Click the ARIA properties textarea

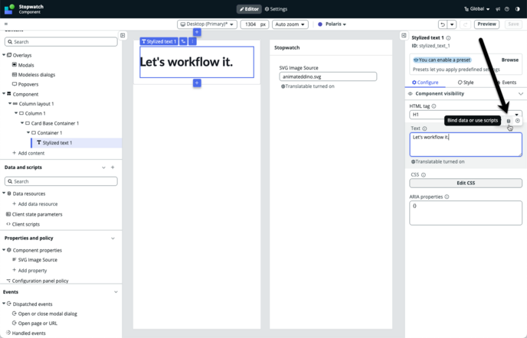click(466, 213)
